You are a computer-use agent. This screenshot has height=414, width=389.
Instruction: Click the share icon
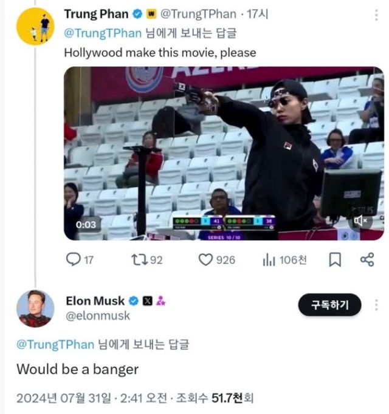(x=367, y=260)
